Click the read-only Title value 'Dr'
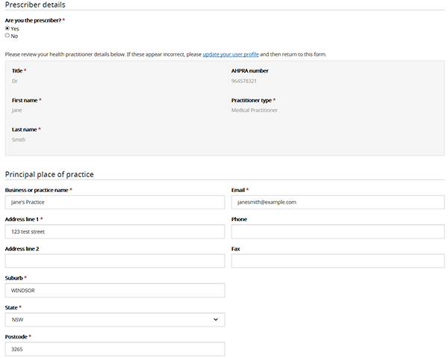 click(15, 81)
